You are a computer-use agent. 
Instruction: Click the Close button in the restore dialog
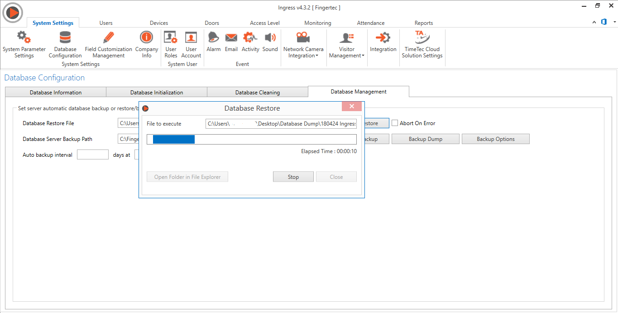click(x=336, y=177)
